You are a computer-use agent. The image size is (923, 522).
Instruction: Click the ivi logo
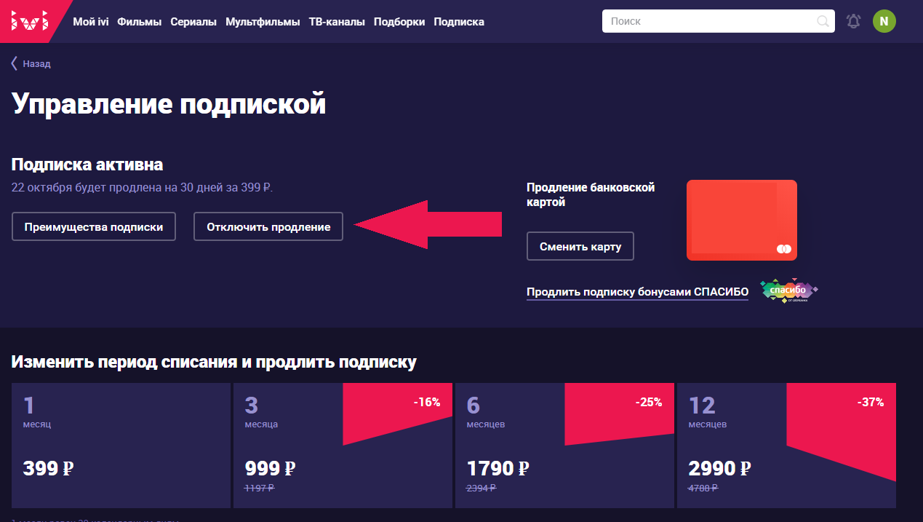(29, 21)
